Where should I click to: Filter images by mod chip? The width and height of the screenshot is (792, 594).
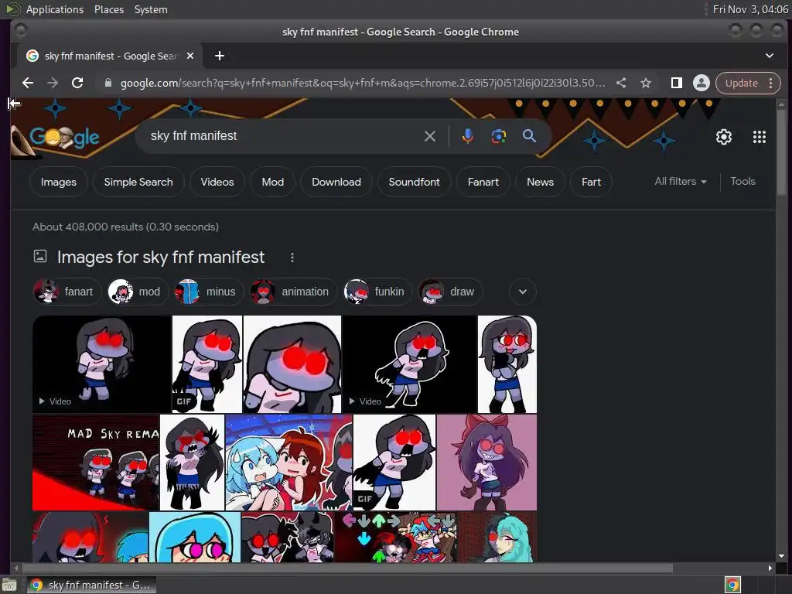pyautogui.click(x=138, y=292)
